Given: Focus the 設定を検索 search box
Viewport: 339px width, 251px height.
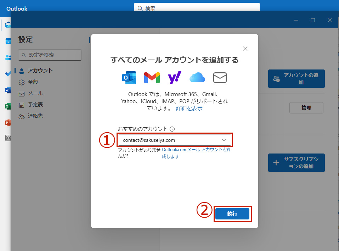Looking at the screenshot, I should click(50, 55).
